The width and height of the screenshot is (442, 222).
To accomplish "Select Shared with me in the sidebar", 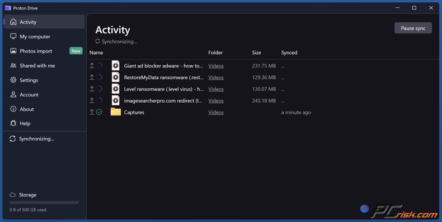I will [x=44, y=65].
